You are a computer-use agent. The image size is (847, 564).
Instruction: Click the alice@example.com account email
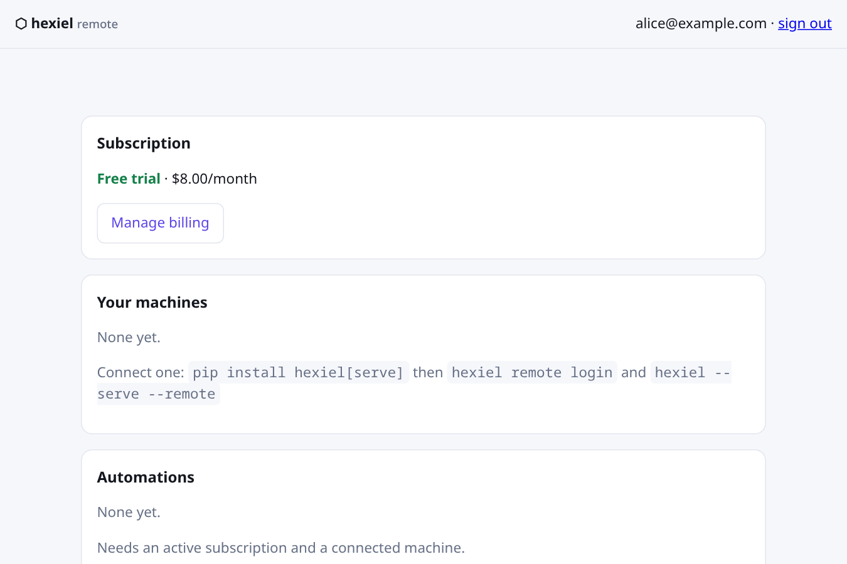pos(701,23)
